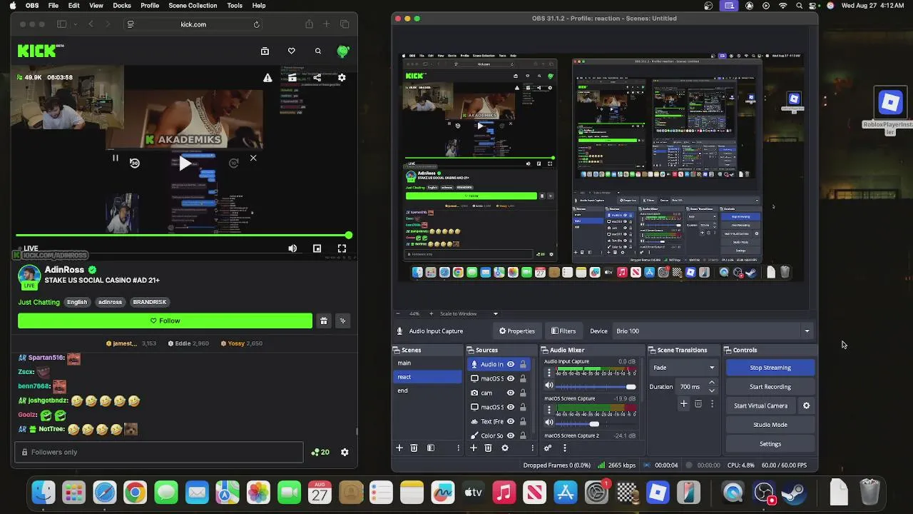Image resolution: width=913 pixels, height=514 pixels.
Task: Toggle lock on Audio In source
Action: (523, 364)
